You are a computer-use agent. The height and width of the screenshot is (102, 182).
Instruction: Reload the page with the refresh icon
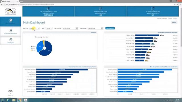7,5
